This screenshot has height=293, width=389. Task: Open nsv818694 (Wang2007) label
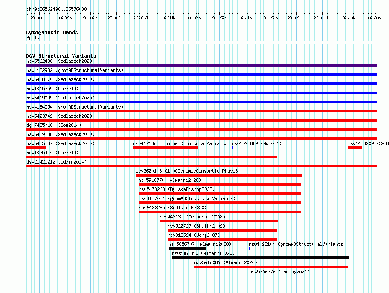[194, 235]
